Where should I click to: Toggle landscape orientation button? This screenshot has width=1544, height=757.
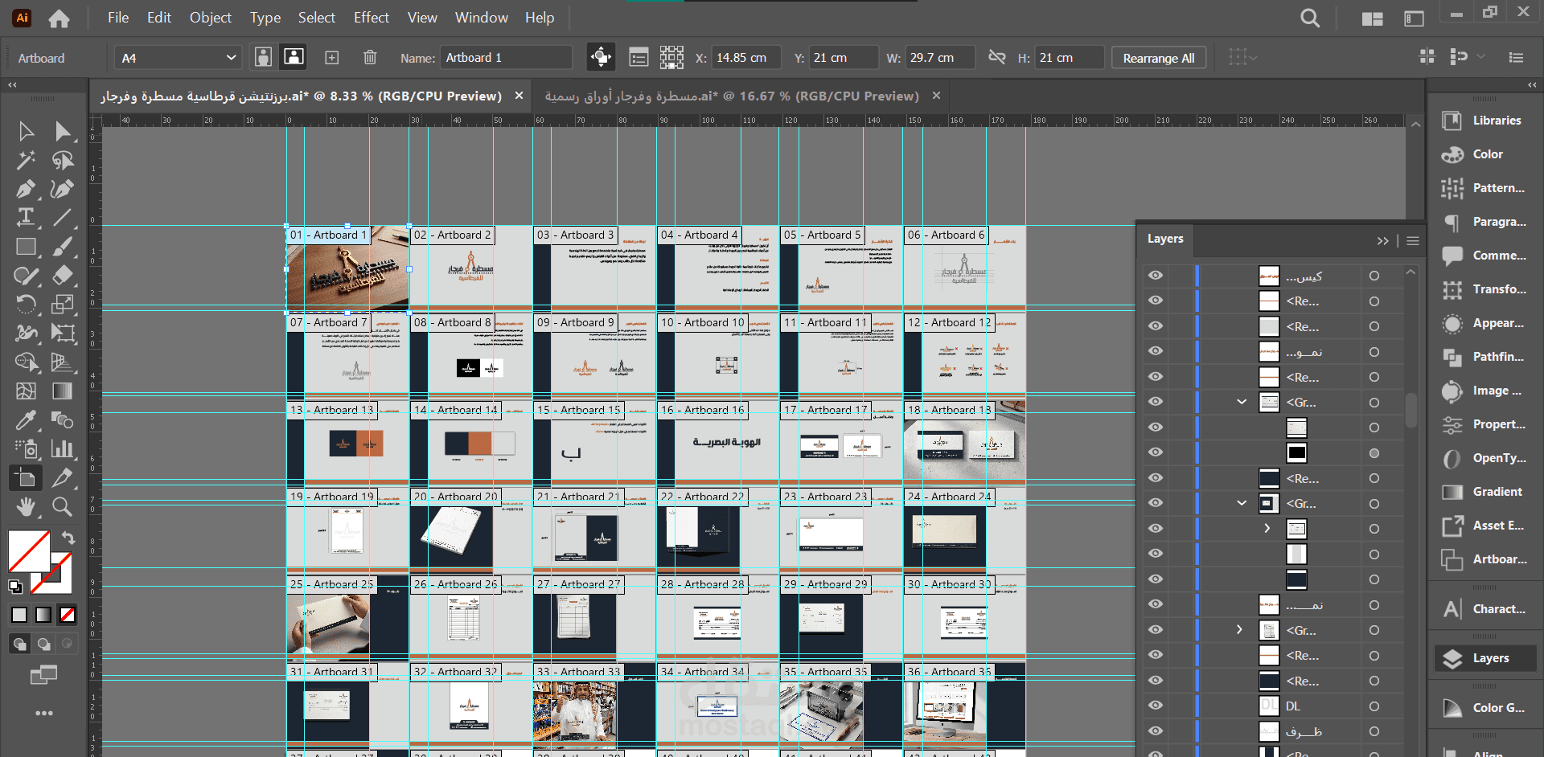294,57
